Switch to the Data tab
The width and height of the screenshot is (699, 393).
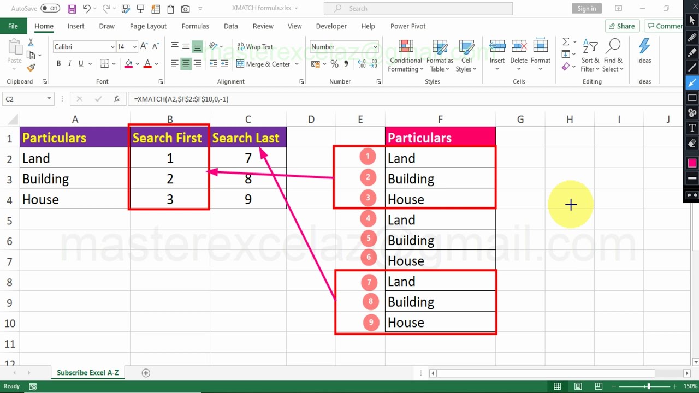[231, 26]
